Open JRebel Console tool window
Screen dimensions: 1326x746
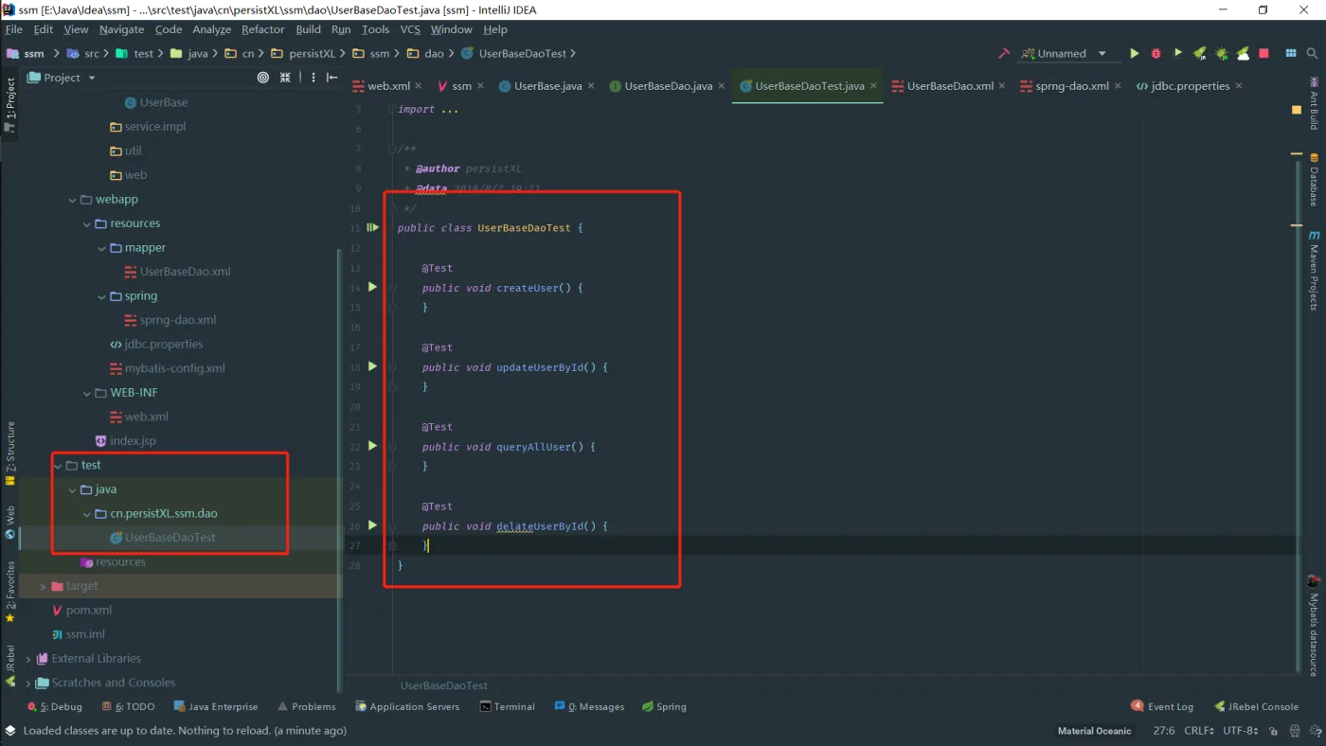pos(1255,706)
